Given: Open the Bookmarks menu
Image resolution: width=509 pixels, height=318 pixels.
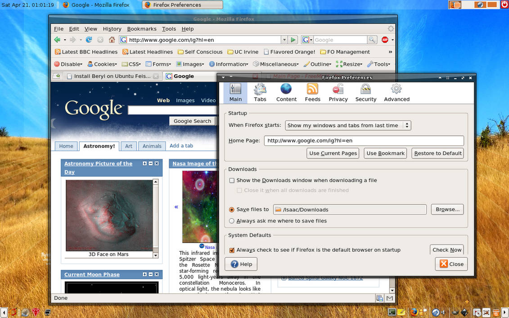Looking at the screenshot, I should click(141, 29).
